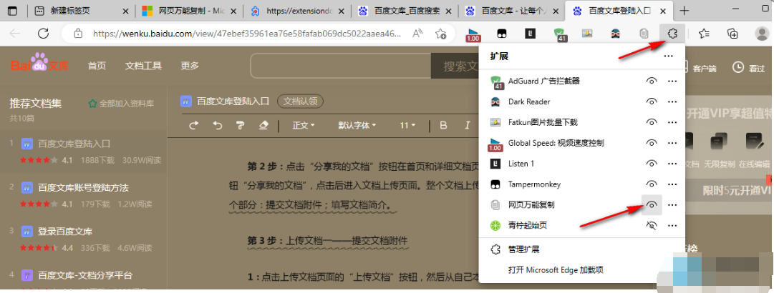Open more options for the Extensions panel header

click(668, 56)
